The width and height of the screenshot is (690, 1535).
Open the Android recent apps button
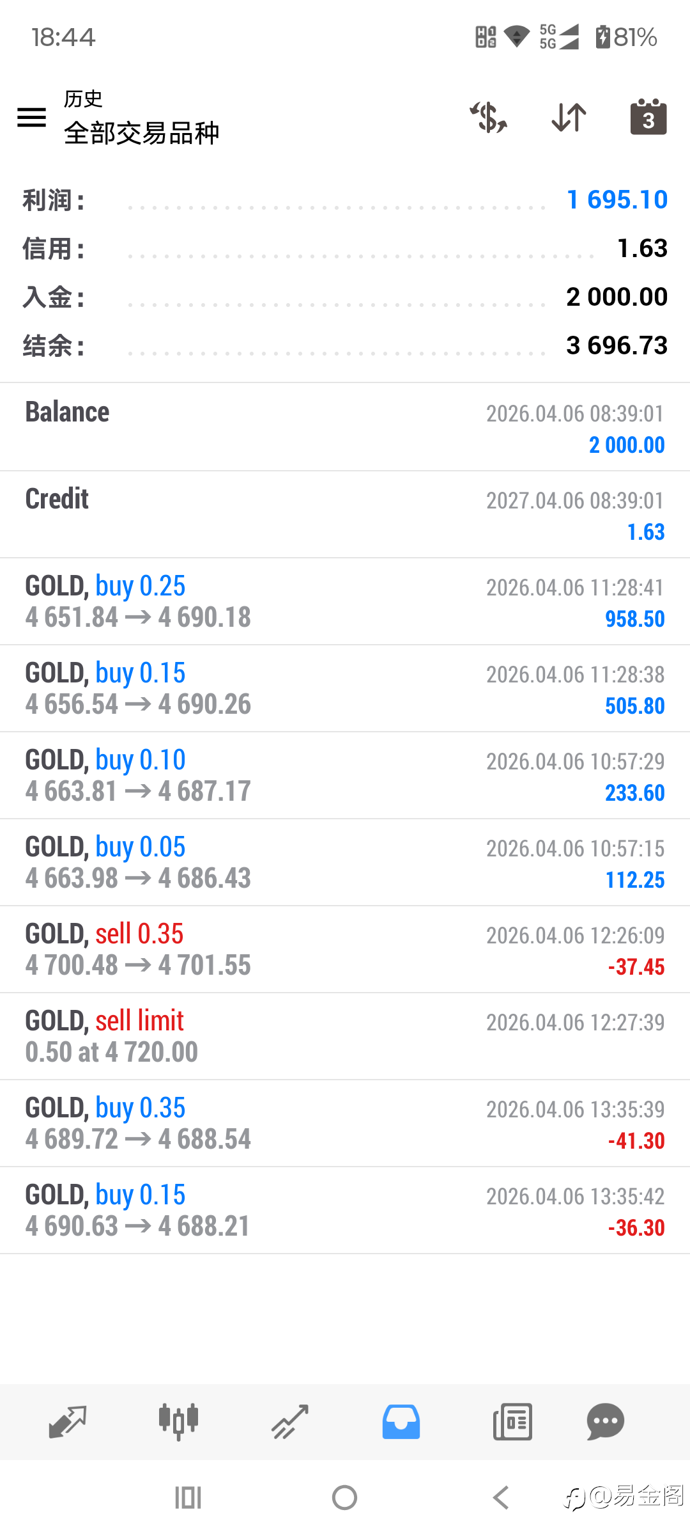(x=188, y=1497)
